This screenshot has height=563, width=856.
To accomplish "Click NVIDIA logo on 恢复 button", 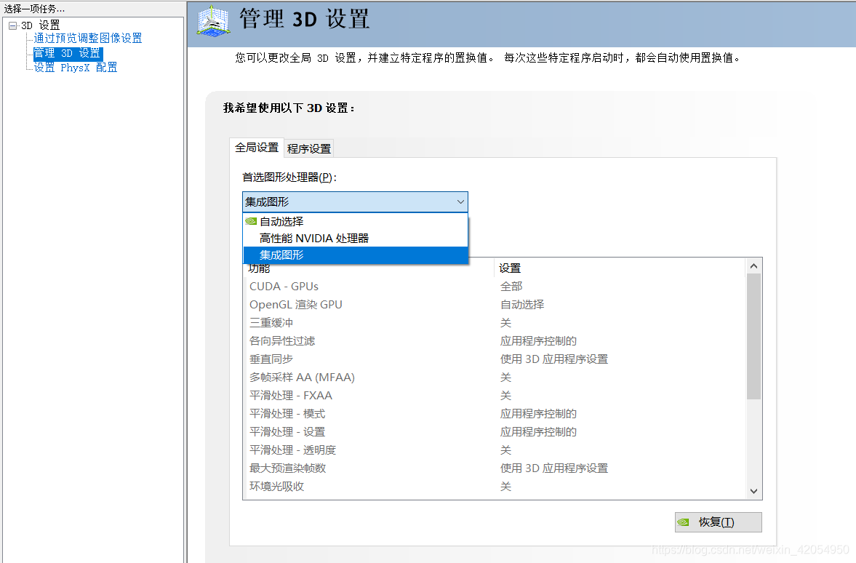I will coord(683,522).
